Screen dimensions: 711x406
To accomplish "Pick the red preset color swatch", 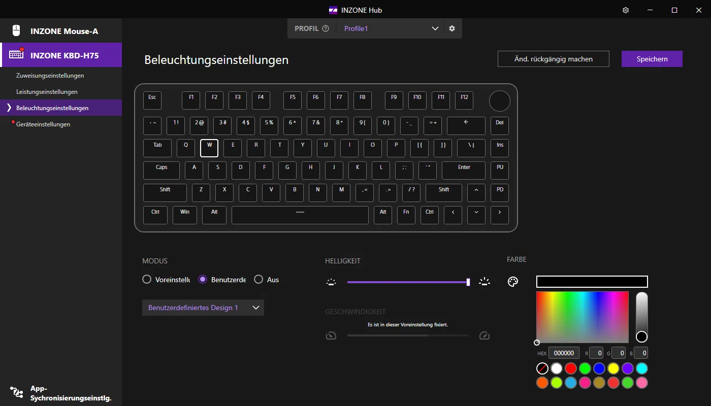I will (571, 368).
